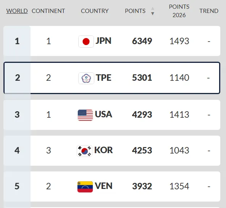
Task: Sort by the WORLD column header
Action: coord(17,11)
